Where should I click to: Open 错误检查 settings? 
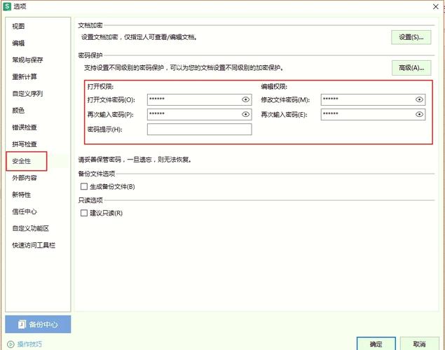pyautogui.click(x=25, y=127)
